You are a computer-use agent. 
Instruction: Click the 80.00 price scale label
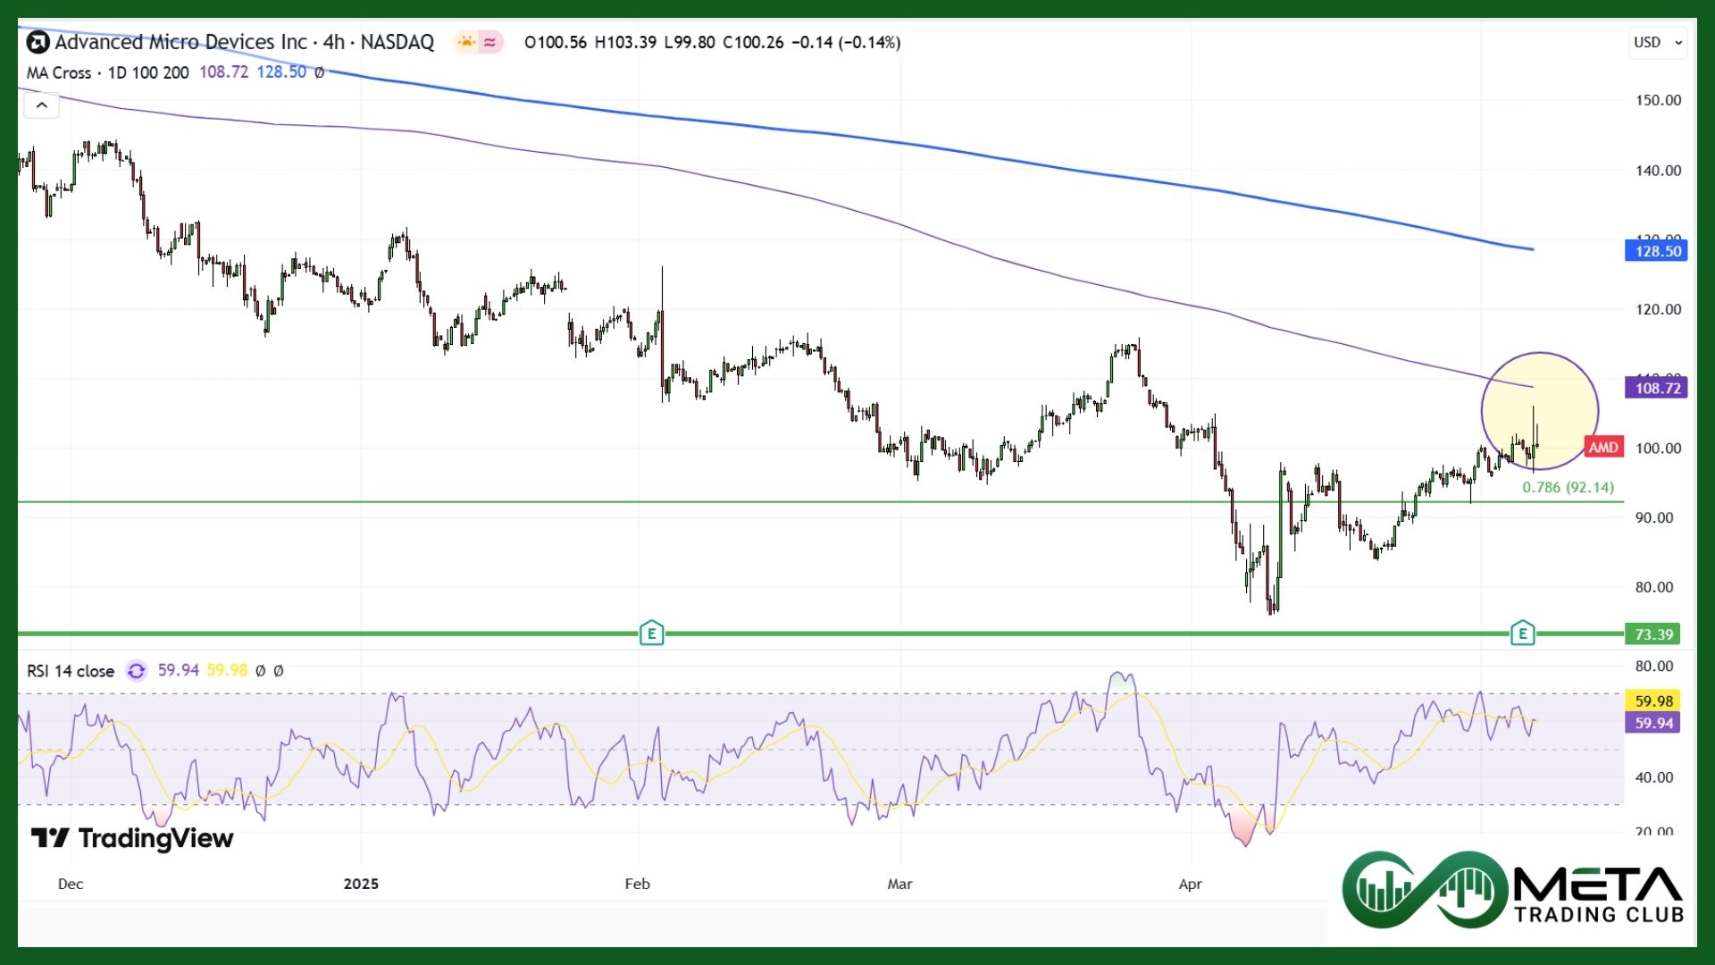click(1654, 587)
